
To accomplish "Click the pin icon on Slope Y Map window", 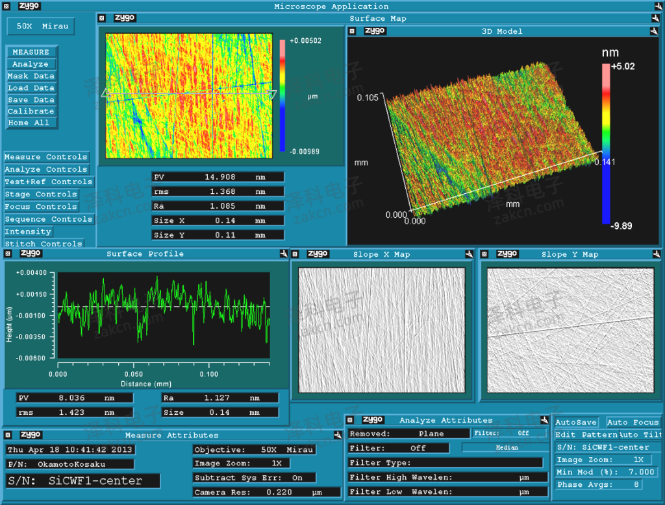I will (655, 254).
